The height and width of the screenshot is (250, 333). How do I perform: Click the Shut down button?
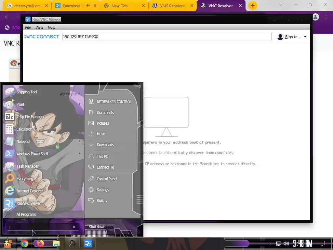click(97, 227)
